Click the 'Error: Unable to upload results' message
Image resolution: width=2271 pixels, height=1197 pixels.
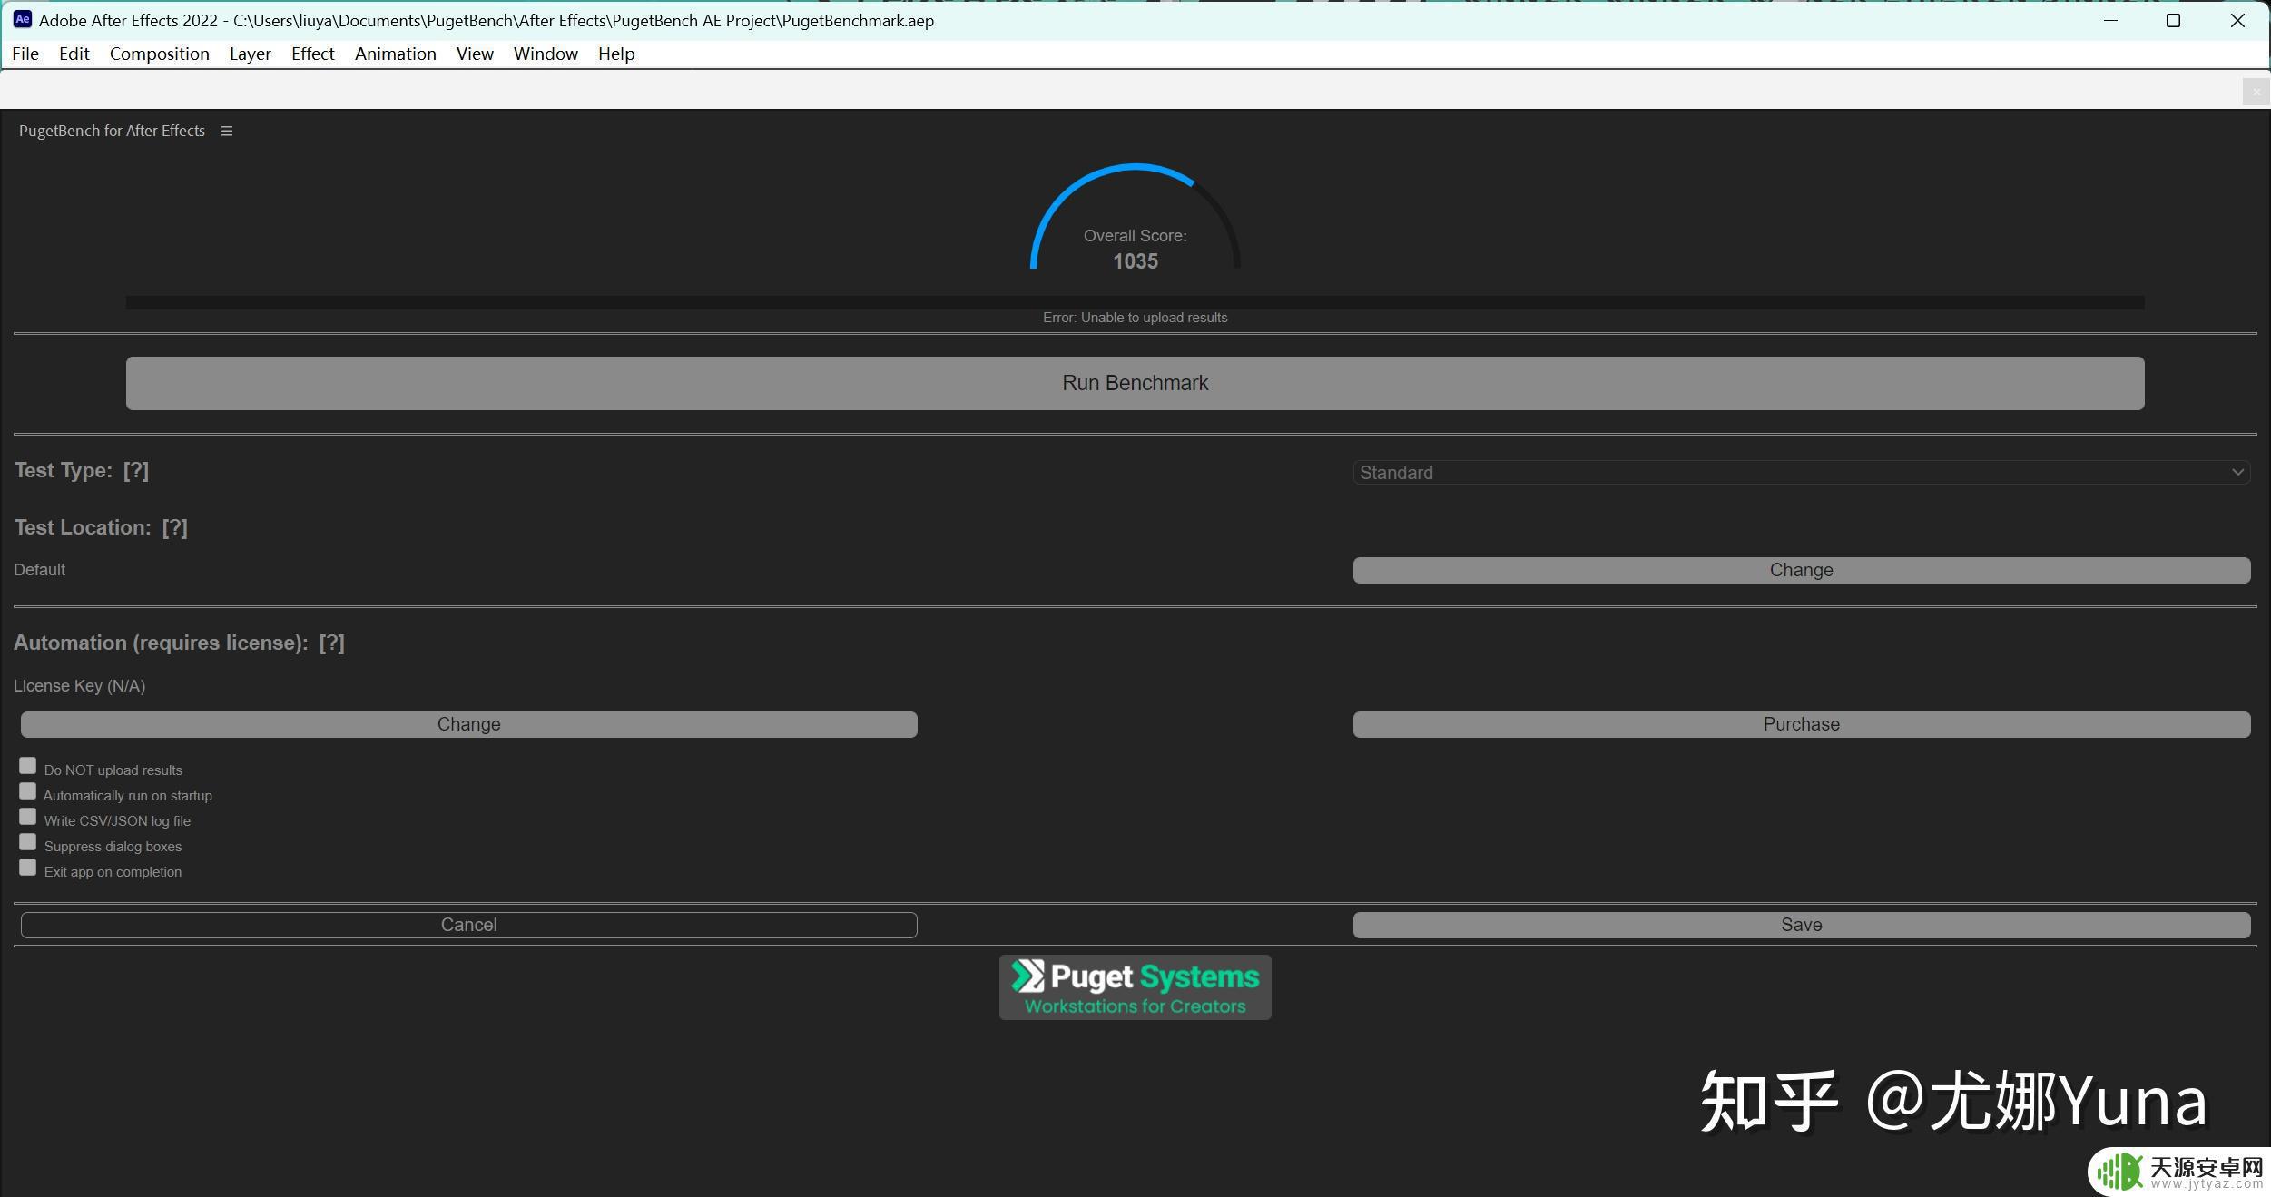click(1135, 318)
